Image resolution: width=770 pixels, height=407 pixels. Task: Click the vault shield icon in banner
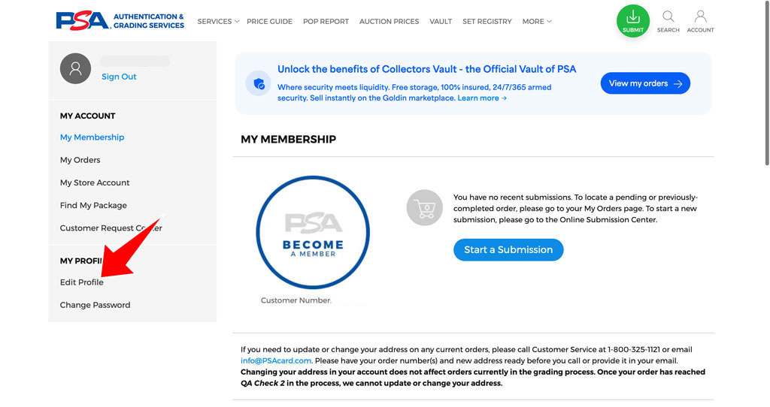point(259,84)
